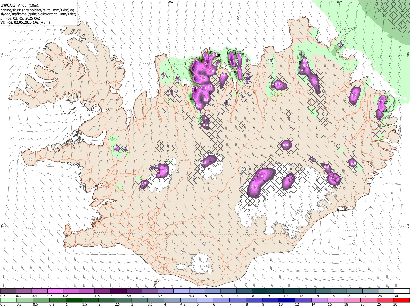This screenshot has height=307, width=410.
Task: Select bright magenta upper swatch from 0.5 to 0.8
Action: [55, 291]
